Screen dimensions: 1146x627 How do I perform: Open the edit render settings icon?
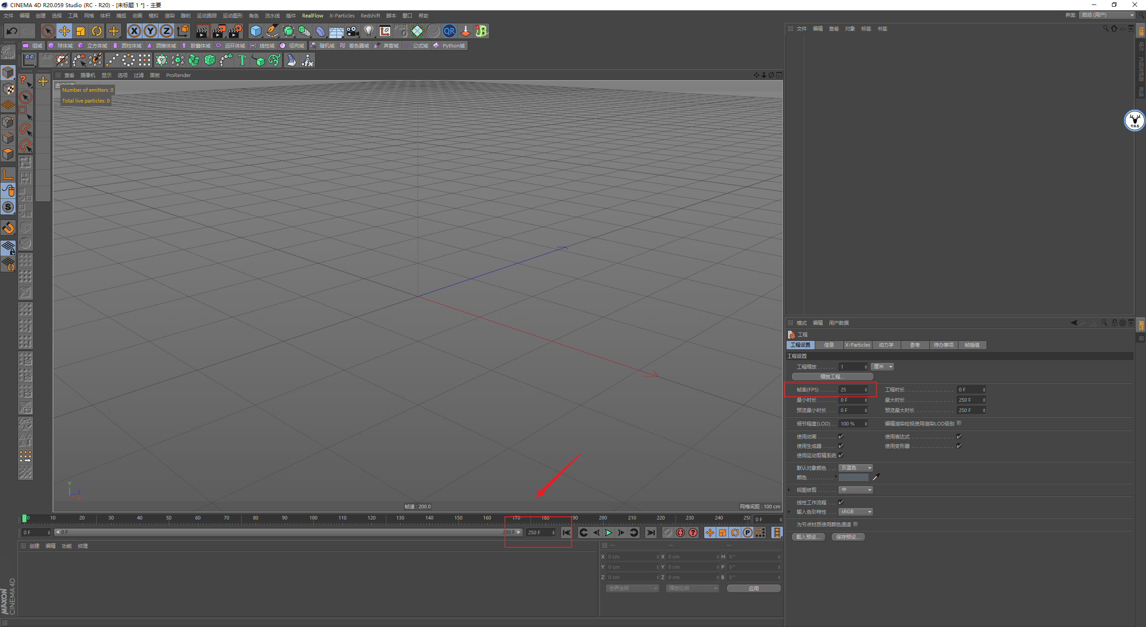click(235, 31)
